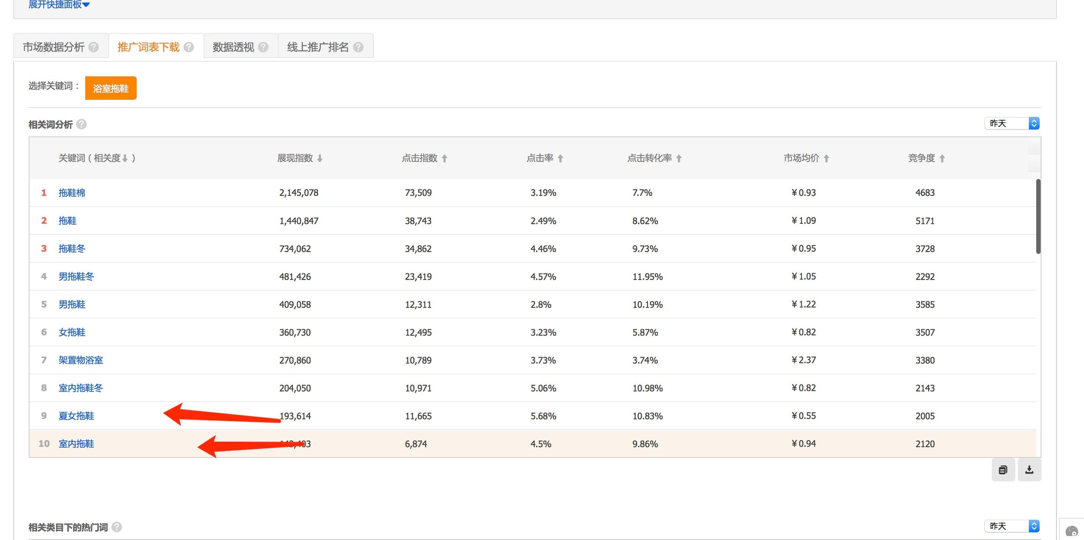1084x540 pixels.
Task: Expand the 展开快捷面板 panel
Action: (59, 5)
